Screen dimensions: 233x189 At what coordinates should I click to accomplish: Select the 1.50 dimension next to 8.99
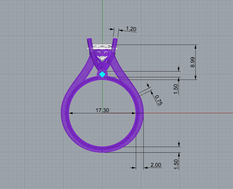click(x=176, y=89)
